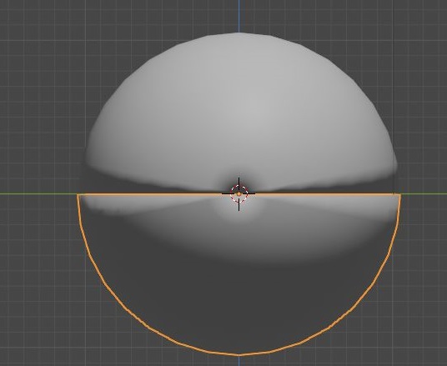
Task: Select the light gray upper dome mesh
Action: click(239, 113)
